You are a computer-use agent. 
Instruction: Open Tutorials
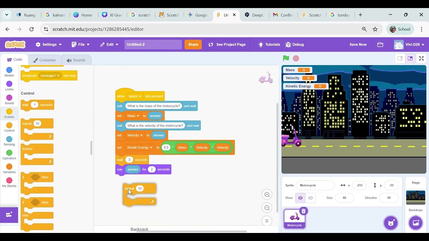coord(269,45)
